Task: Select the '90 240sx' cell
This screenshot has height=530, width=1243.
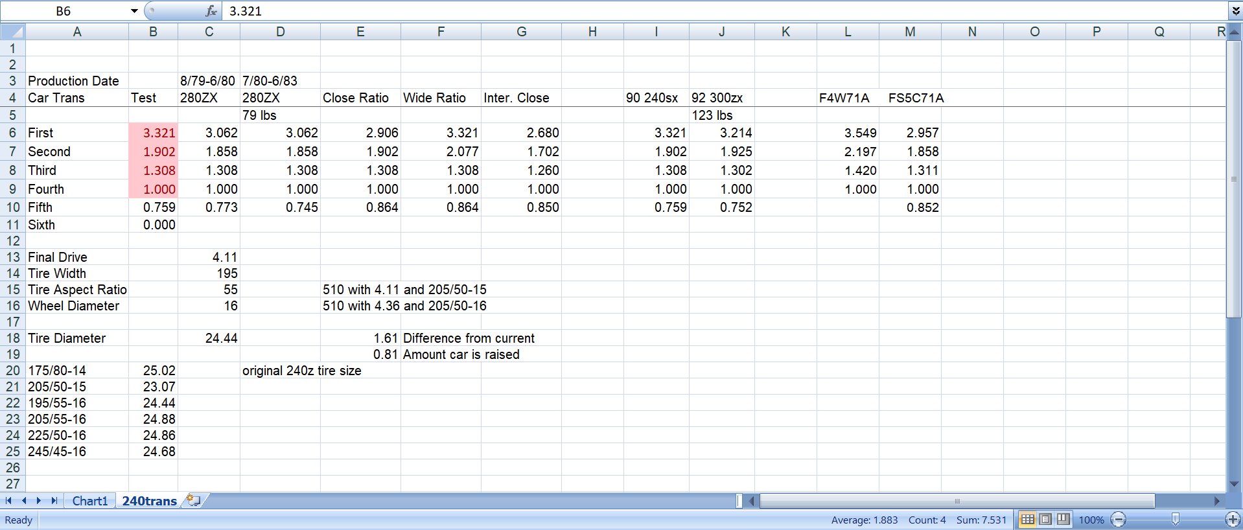Action: click(x=656, y=98)
